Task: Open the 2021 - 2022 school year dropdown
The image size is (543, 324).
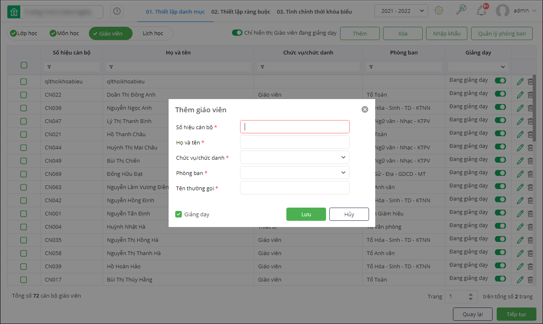Action: click(401, 11)
